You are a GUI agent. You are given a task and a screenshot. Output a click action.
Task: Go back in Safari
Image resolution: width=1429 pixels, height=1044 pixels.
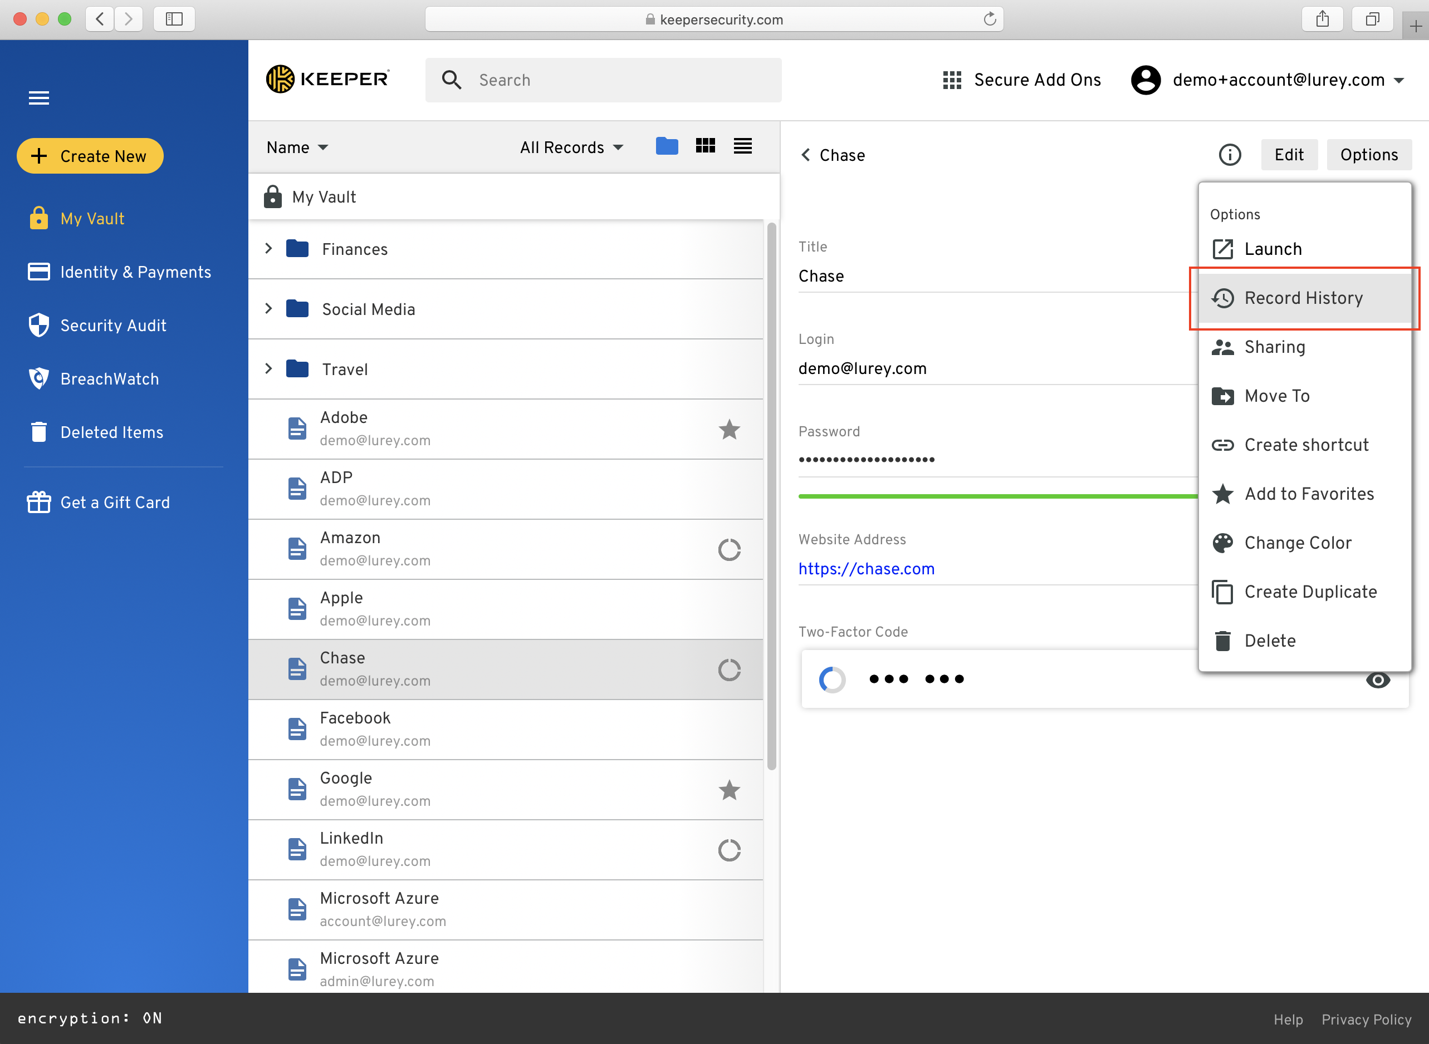(100, 19)
